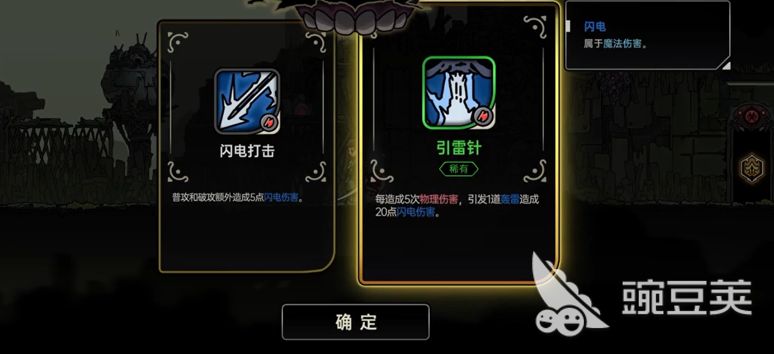Click the 闪电 tooltip title

595,27
